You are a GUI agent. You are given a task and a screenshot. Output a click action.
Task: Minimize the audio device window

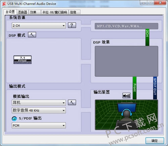pyautogui.click(x=143, y=3)
